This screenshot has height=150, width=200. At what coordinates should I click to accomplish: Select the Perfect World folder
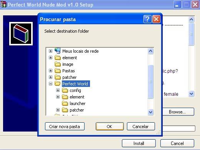pyautogui.click(x=76, y=84)
